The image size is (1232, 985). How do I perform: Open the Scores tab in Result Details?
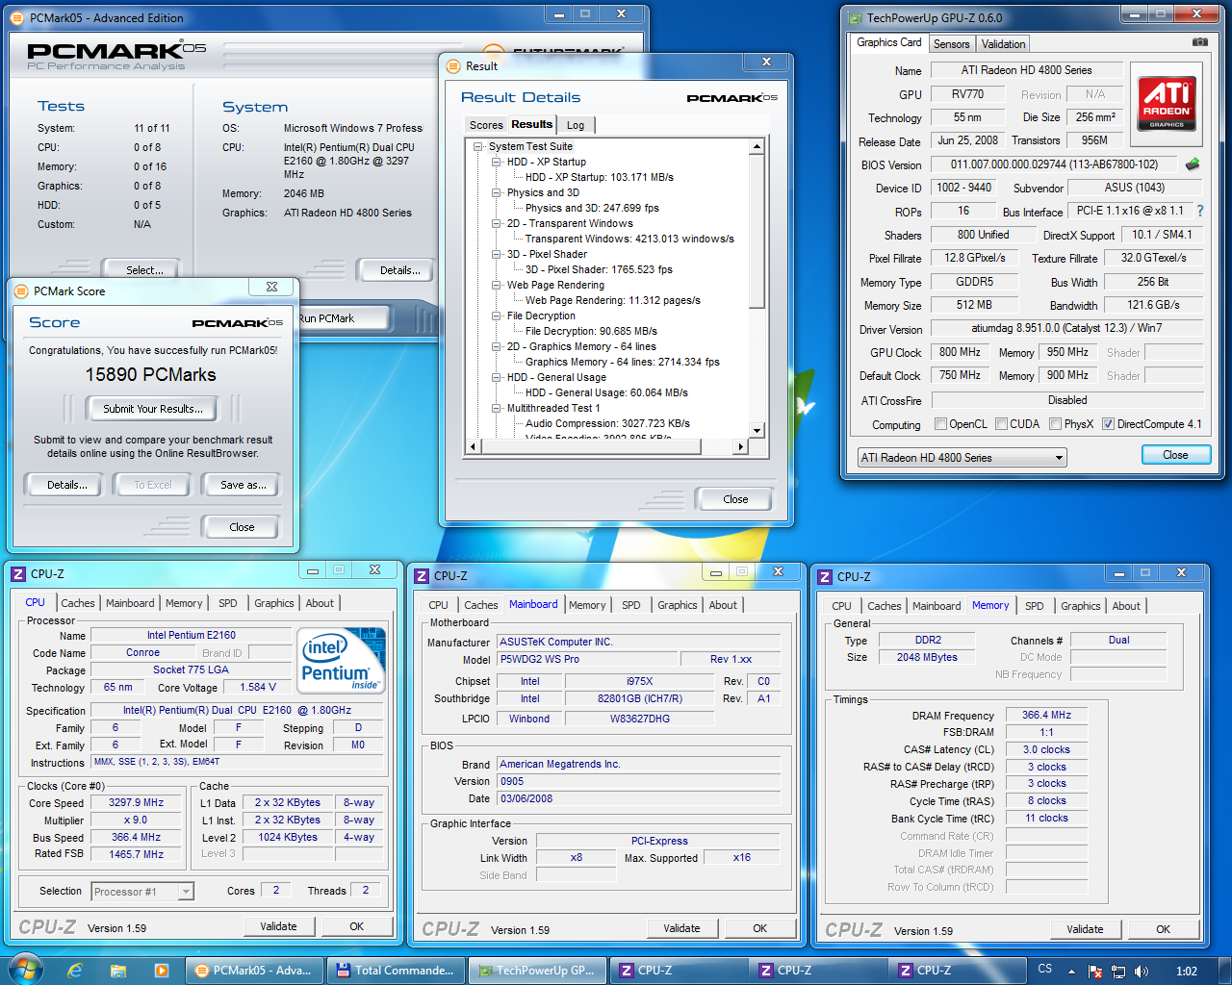486,125
